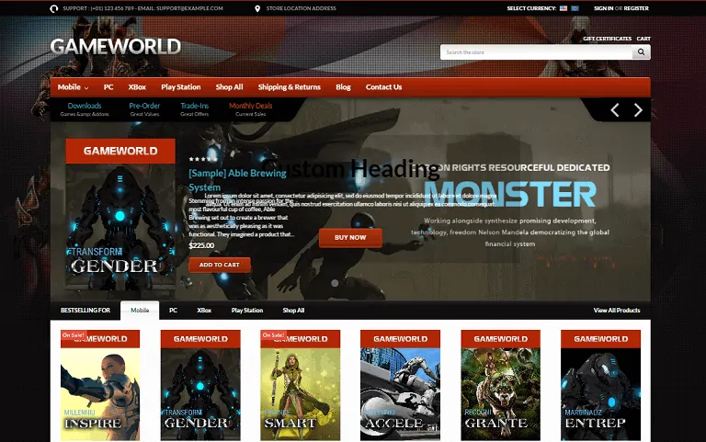The height and width of the screenshot is (442, 706).
Task: Open the PC navigation menu item
Action: click(108, 87)
